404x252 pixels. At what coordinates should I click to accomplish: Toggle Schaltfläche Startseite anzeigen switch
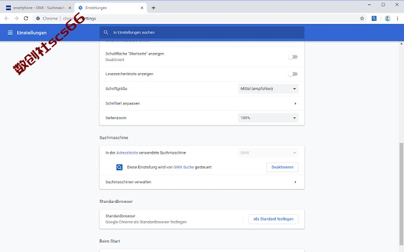[x=293, y=57]
